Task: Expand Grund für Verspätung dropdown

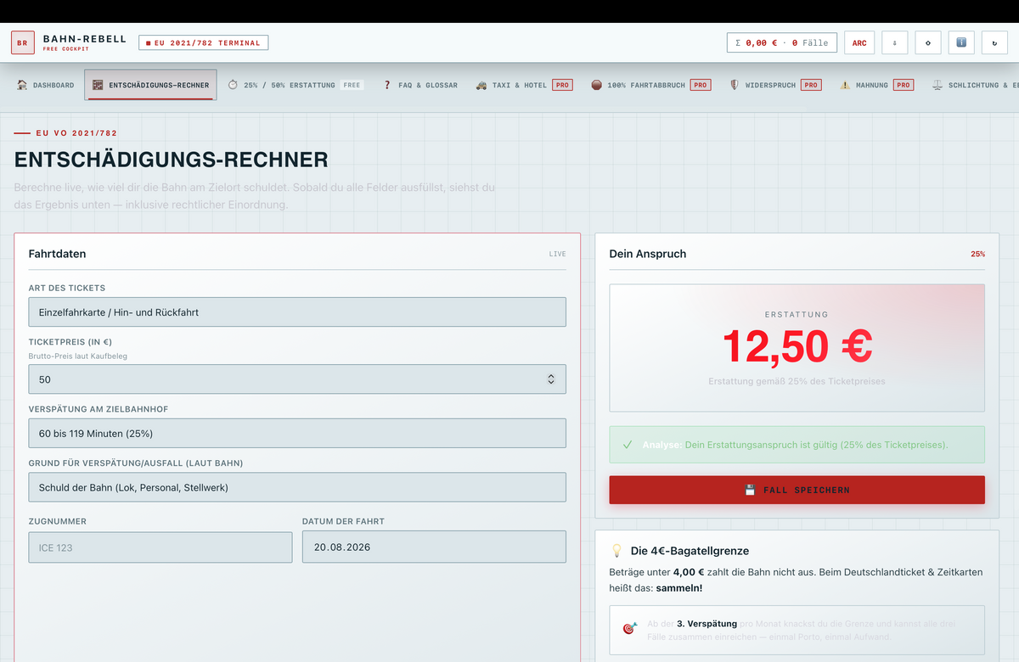Action: point(297,487)
